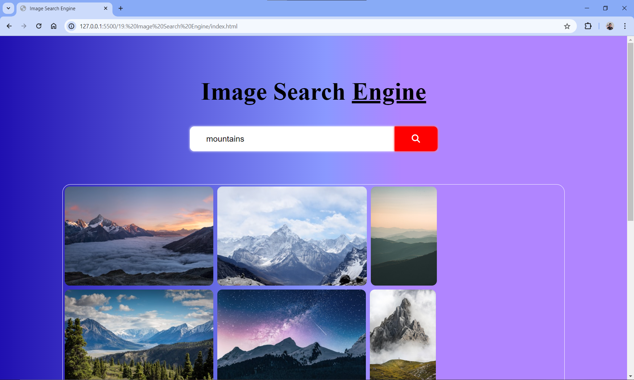Open the hazy green hills portrait image

pyautogui.click(x=404, y=236)
